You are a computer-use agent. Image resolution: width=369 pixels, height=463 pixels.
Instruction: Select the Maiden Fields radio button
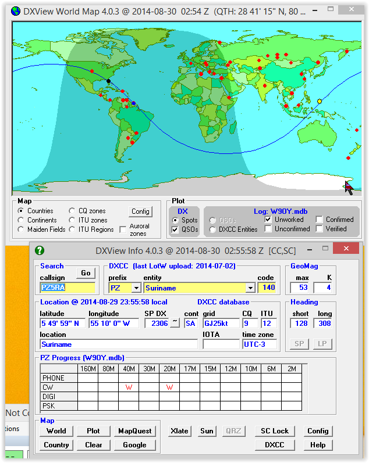pos(21,229)
